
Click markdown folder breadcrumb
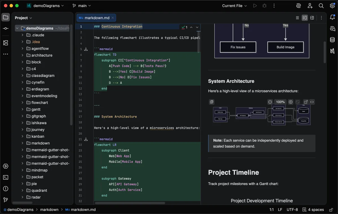tap(49, 209)
